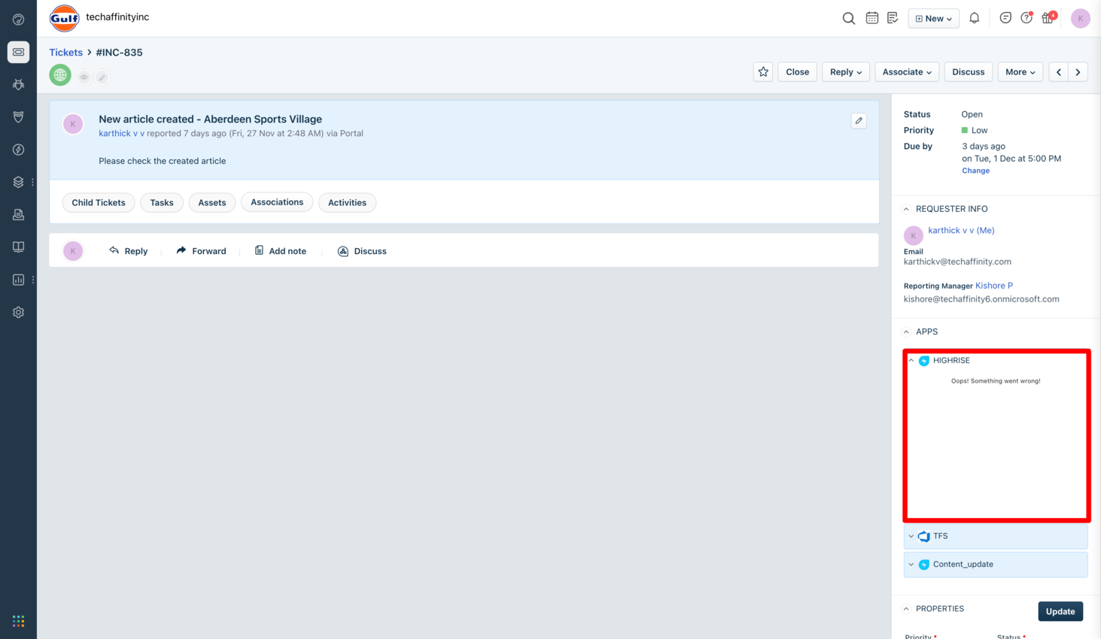
Task: Select the Activities tab
Action: click(347, 203)
